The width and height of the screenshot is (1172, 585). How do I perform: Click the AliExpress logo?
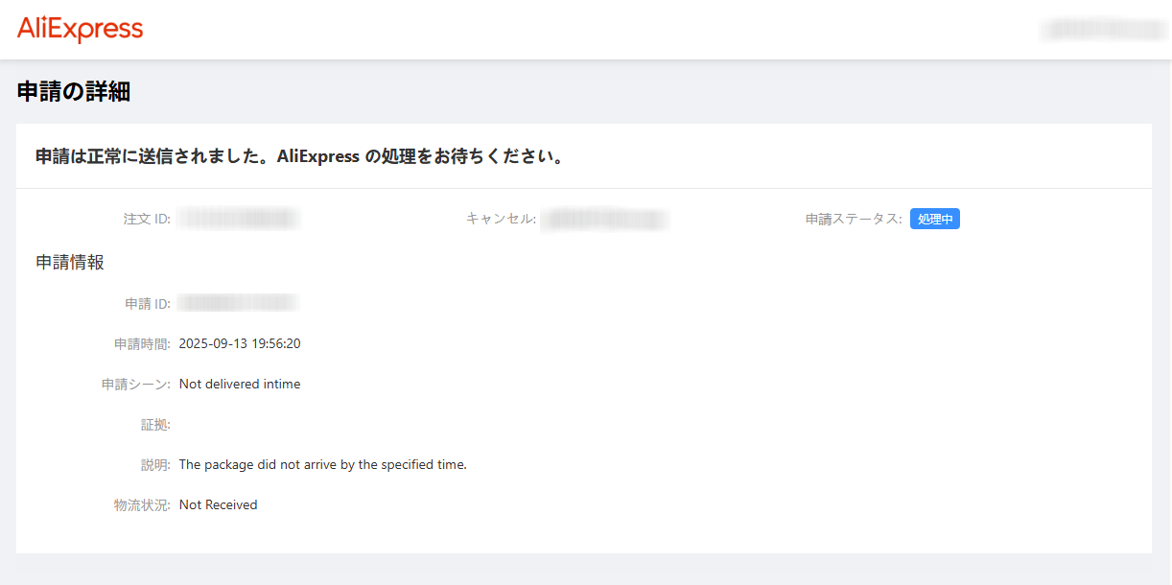point(80,29)
